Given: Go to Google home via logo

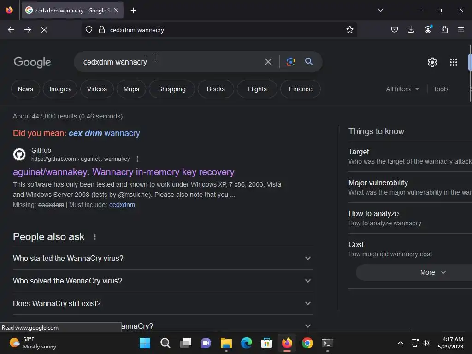Looking at the screenshot, I should click(32, 62).
